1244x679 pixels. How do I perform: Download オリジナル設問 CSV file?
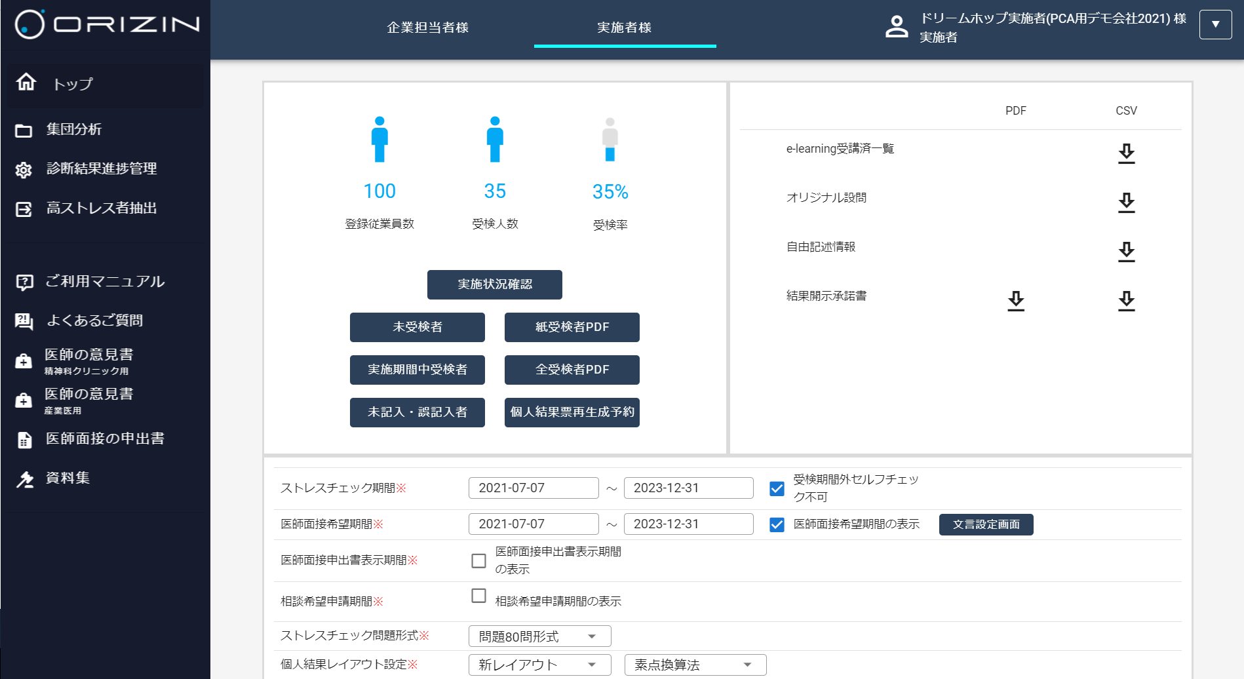[1126, 203]
